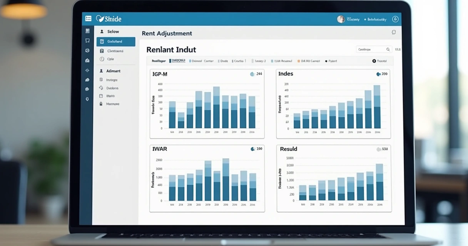Select the black-dot legend item in the filter bar
468x246 pixels.
331,61
